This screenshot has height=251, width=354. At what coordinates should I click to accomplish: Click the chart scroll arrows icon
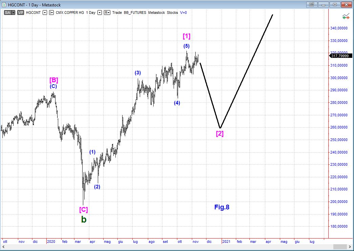[346, 17]
